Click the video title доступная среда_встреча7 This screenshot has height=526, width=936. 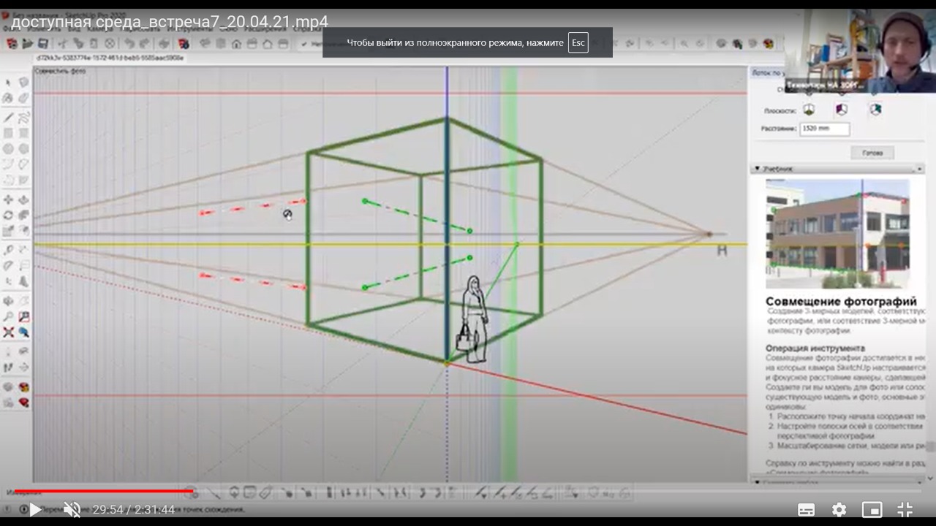pyautogui.click(x=169, y=21)
